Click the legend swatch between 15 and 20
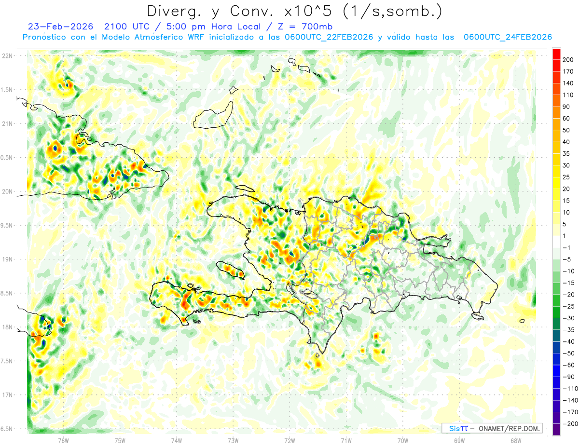This screenshot has width=579, height=447. click(556, 195)
